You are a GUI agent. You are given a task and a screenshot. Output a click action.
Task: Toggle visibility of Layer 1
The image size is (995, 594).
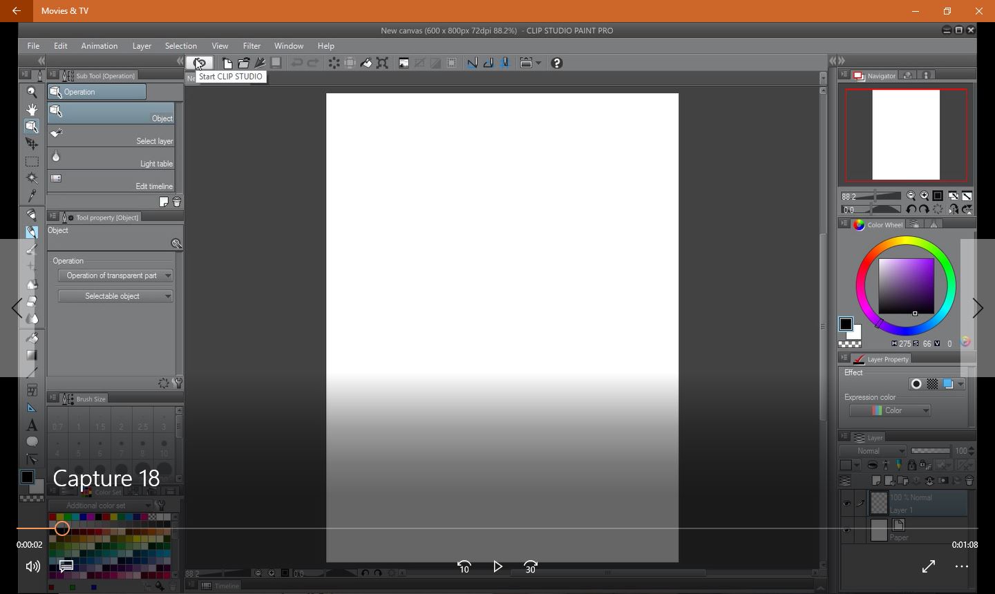click(846, 503)
